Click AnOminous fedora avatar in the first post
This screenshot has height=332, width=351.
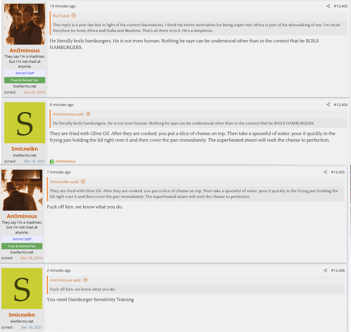(25, 24)
